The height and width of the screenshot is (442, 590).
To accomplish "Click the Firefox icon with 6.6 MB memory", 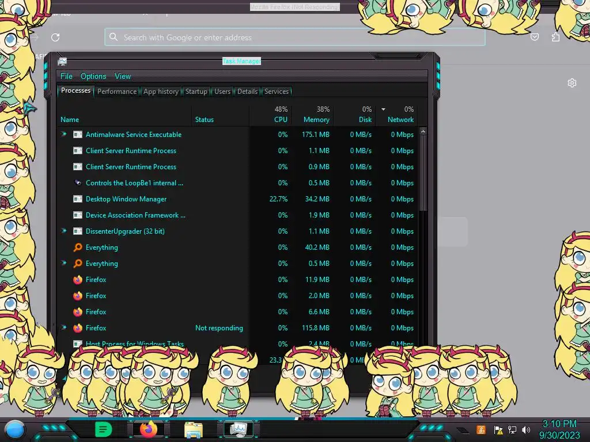I will pos(78,312).
